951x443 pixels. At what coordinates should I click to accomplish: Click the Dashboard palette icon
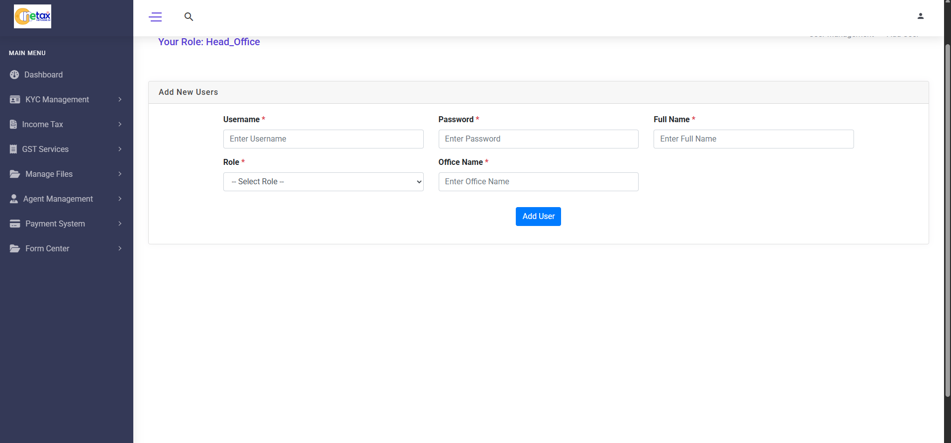coord(14,74)
